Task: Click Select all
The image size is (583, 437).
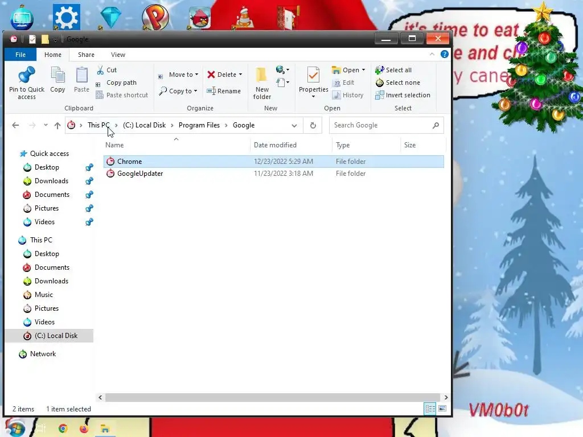Action: [393, 70]
